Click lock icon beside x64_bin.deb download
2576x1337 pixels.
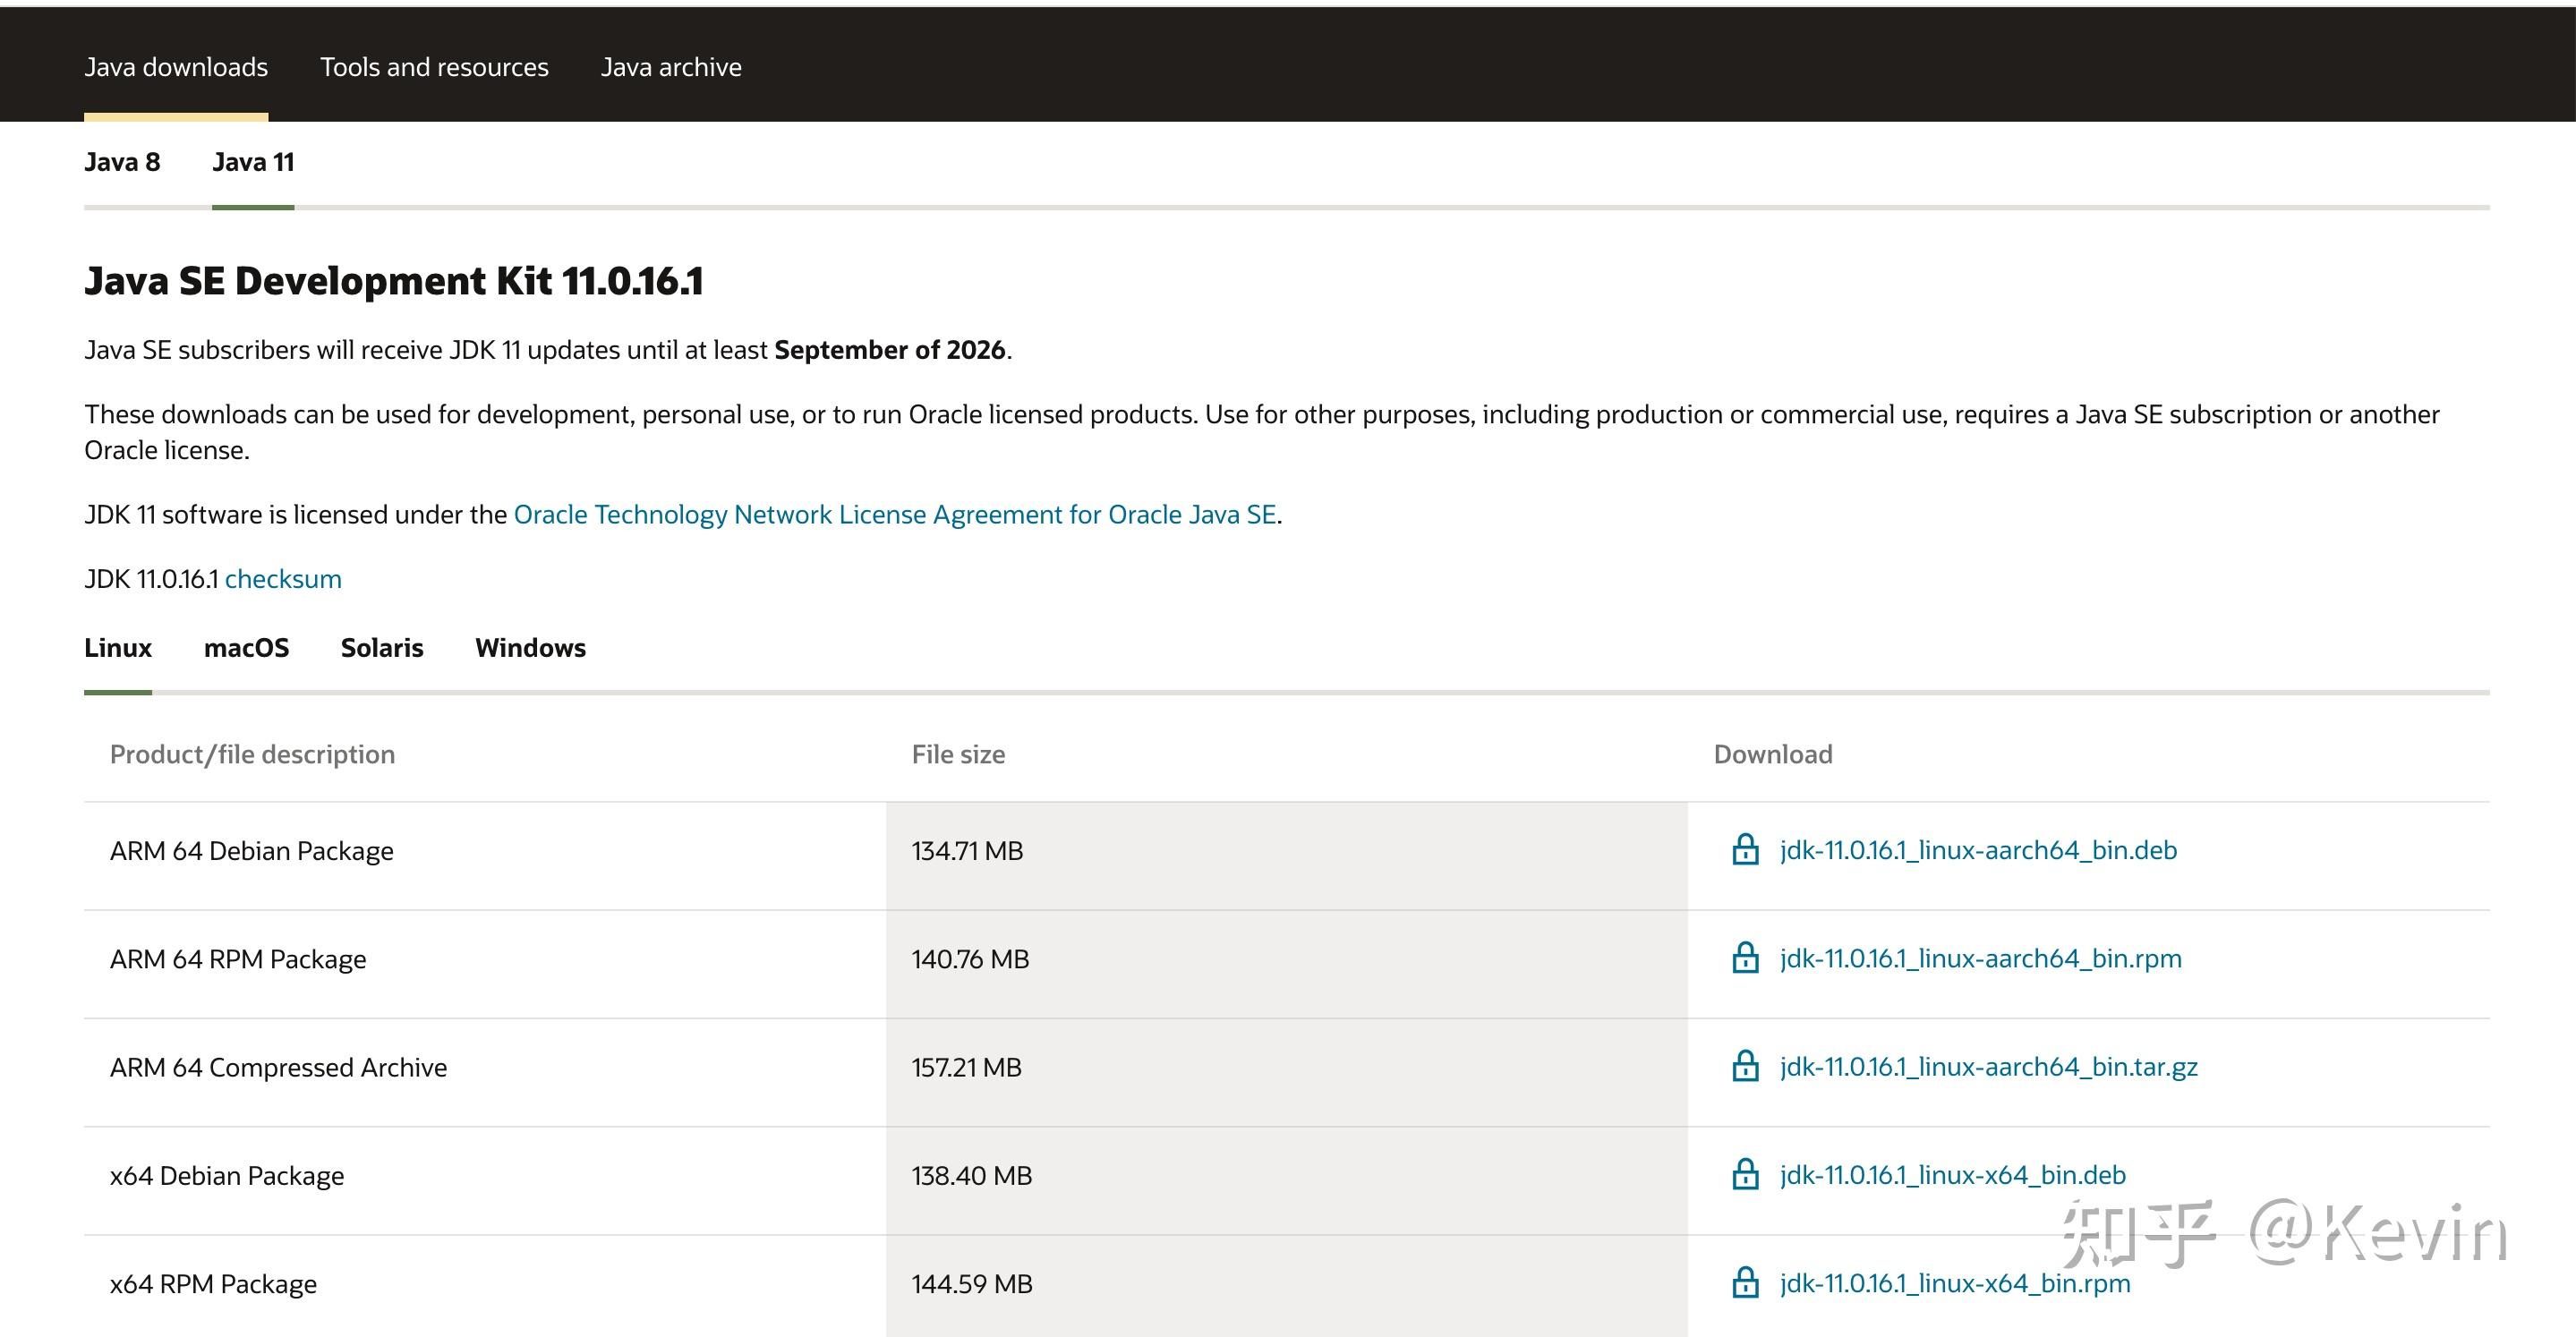click(x=1745, y=1174)
